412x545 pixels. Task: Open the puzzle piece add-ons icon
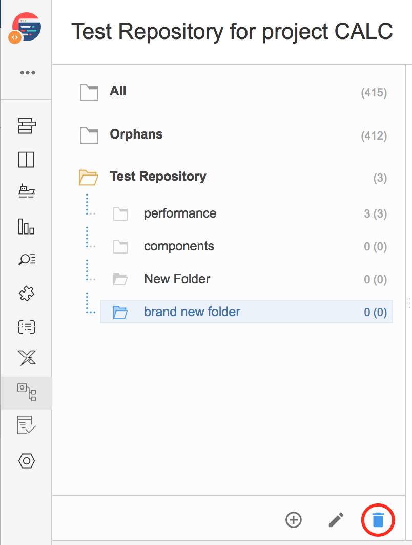pos(27,294)
